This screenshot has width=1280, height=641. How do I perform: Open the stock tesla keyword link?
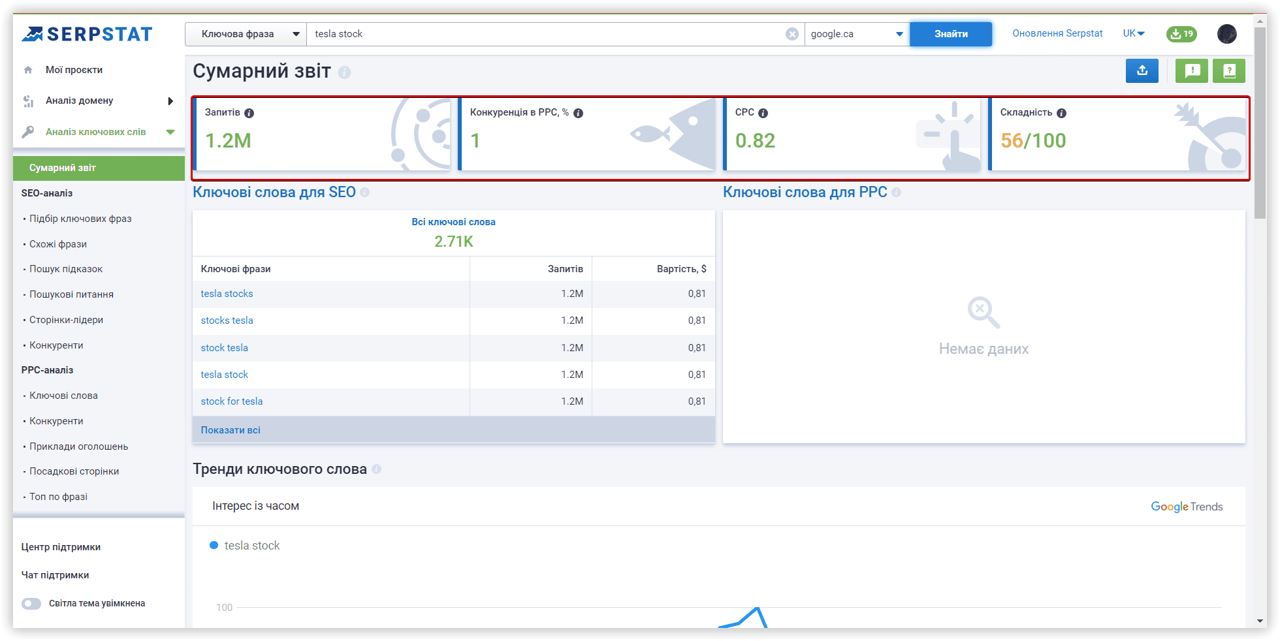point(224,348)
